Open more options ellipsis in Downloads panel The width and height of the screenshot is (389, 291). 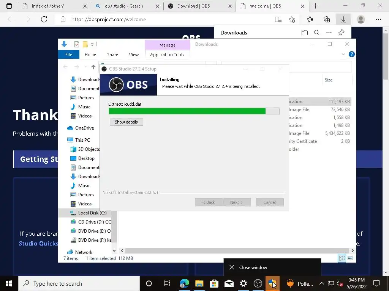(329, 33)
